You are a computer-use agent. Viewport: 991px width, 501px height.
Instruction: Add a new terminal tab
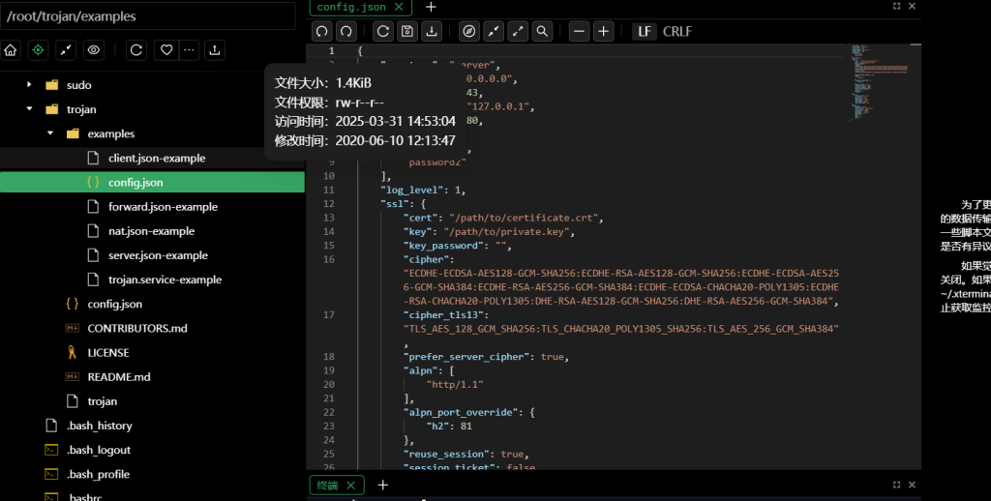(383, 486)
